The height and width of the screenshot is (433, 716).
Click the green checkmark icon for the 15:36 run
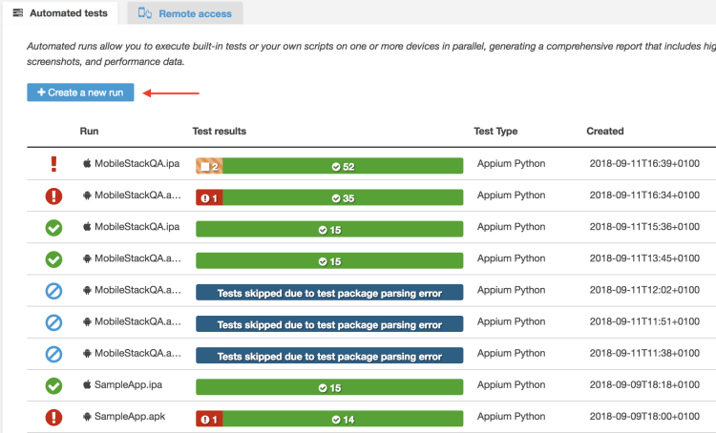(x=54, y=228)
